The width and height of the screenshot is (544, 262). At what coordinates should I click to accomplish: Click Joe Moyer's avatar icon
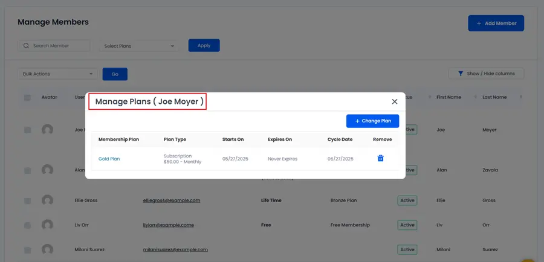[47, 130]
